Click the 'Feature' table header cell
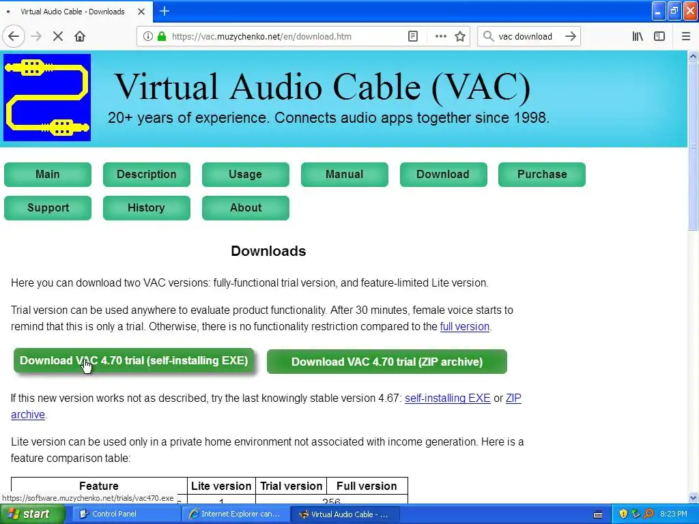The height and width of the screenshot is (524, 699). pyautogui.click(x=99, y=486)
